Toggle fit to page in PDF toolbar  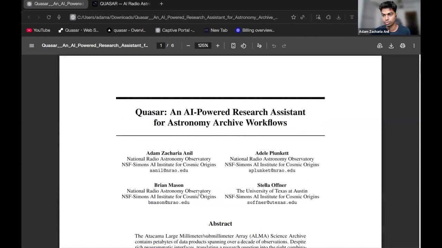(233, 45)
